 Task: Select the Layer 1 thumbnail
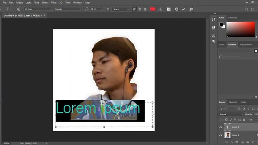point(227,135)
